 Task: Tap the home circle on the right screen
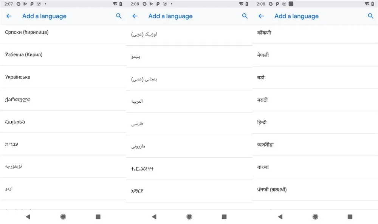coord(315,217)
